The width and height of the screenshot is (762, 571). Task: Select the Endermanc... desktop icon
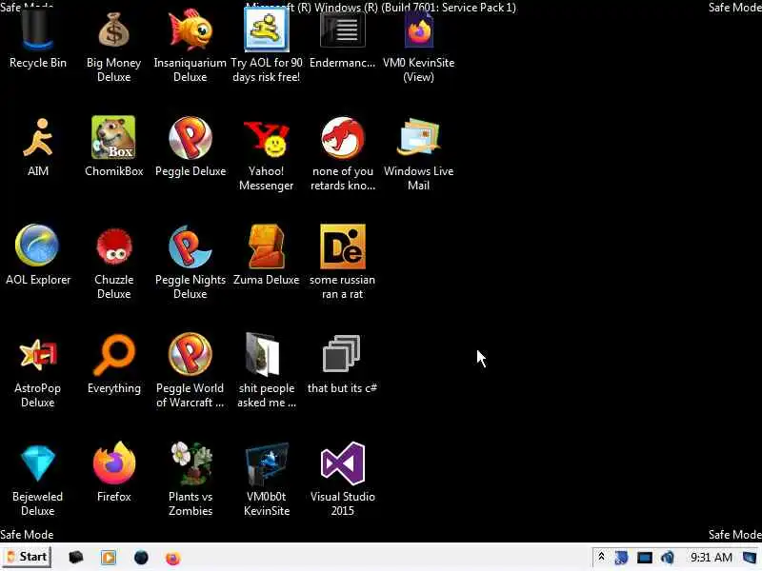(x=343, y=30)
